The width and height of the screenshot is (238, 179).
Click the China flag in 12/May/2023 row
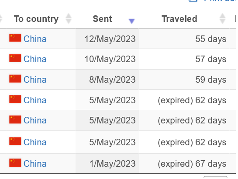(x=15, y=38)
